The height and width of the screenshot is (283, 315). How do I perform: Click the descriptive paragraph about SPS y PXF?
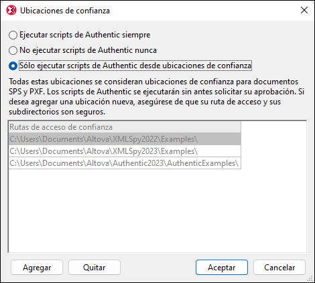[156, 96]
